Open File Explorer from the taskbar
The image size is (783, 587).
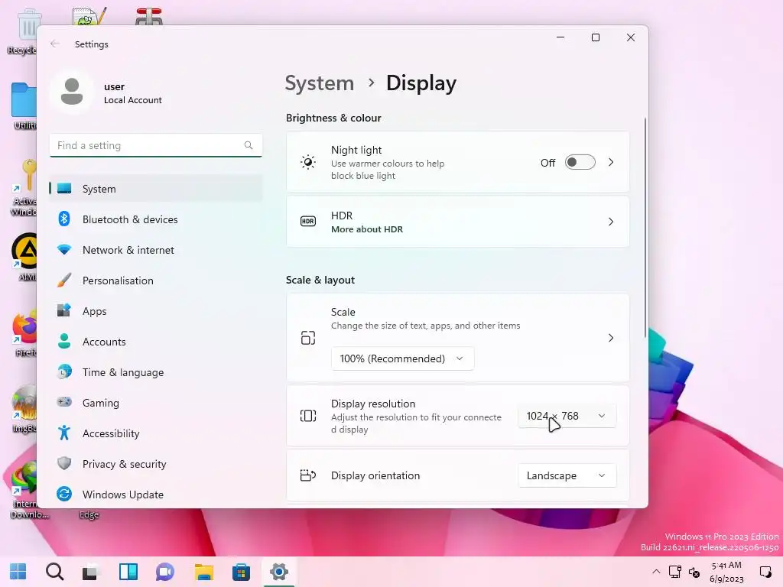click(x=203, y=572)
